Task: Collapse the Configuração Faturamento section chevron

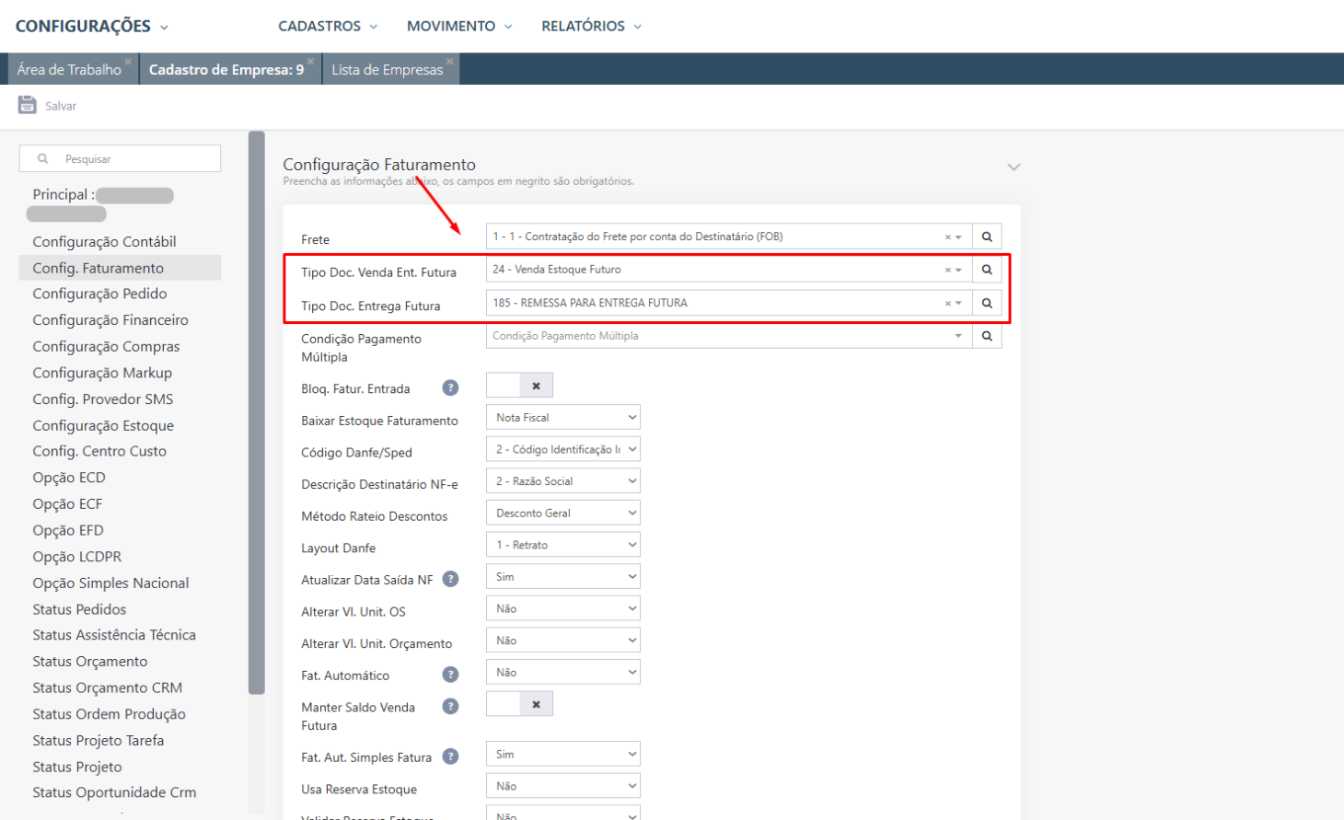Action: (x=1014, y=167)
